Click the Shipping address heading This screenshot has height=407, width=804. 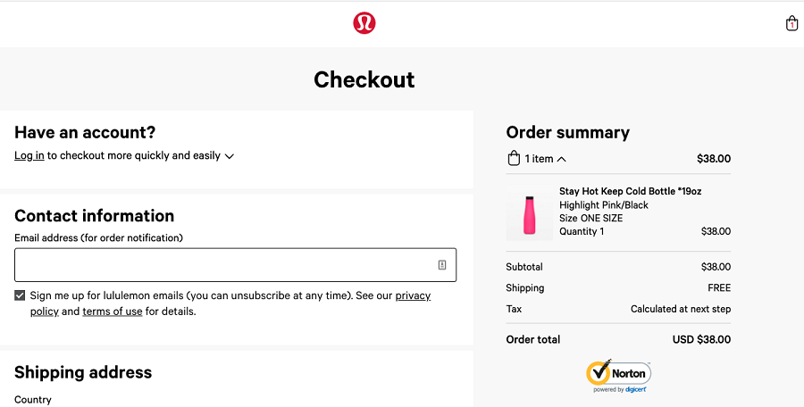point(83,372)
